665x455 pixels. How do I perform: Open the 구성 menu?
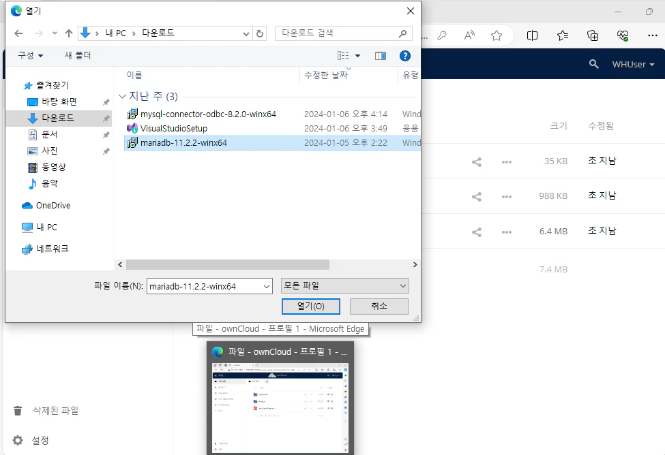(x=30, y=55)
